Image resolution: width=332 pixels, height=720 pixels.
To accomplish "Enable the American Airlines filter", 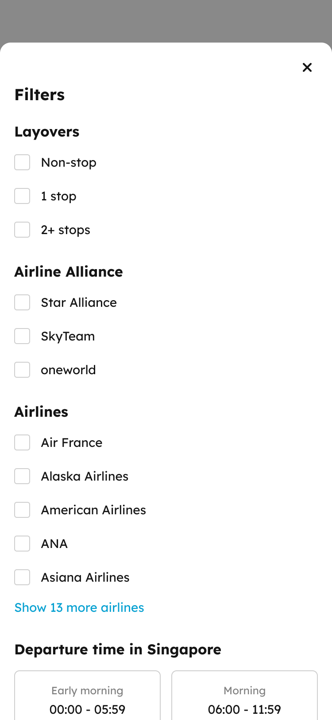I will tap(22, 510).
